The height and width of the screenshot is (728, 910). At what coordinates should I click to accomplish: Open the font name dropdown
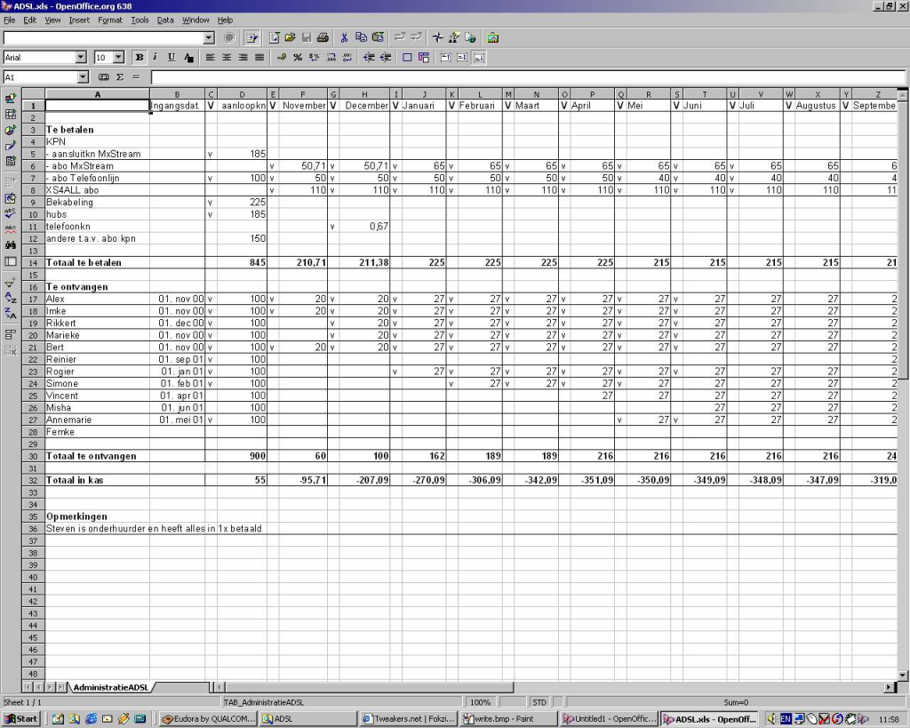pos(81,58)
